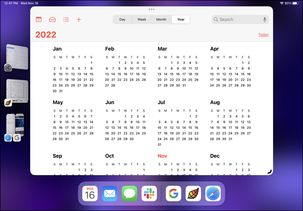The image size is (303, 211).
Task: Open the calendar inbox tray icon
Action: [52, 19]
